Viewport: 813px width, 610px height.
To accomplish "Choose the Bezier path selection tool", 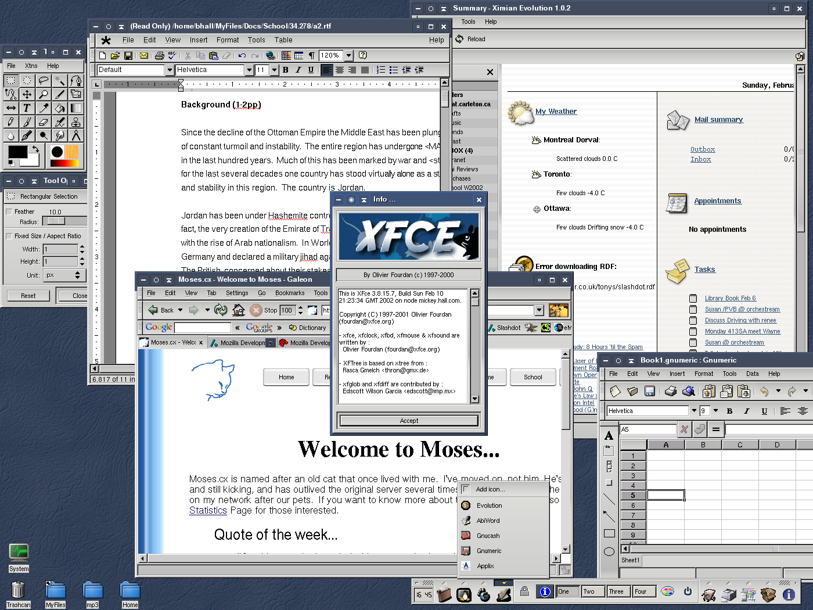I will coord(75,80).
